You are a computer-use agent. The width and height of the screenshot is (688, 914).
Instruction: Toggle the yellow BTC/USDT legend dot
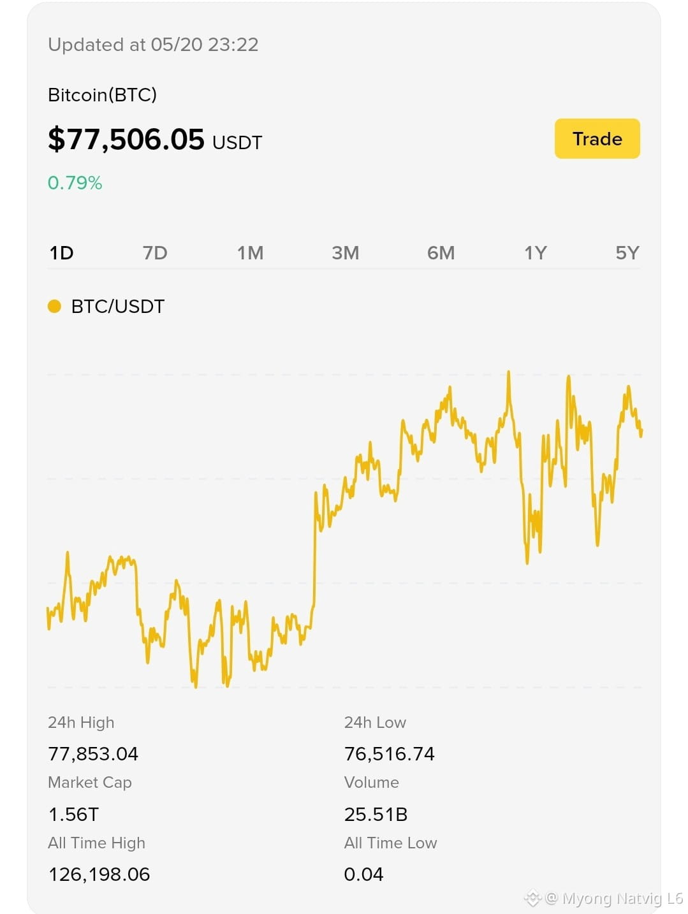click(54, 307)
